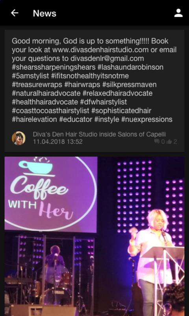The height and width of the screenshot is (316, 189).
Task: Tap the comments bubble icon
Action: click(157, 142)
